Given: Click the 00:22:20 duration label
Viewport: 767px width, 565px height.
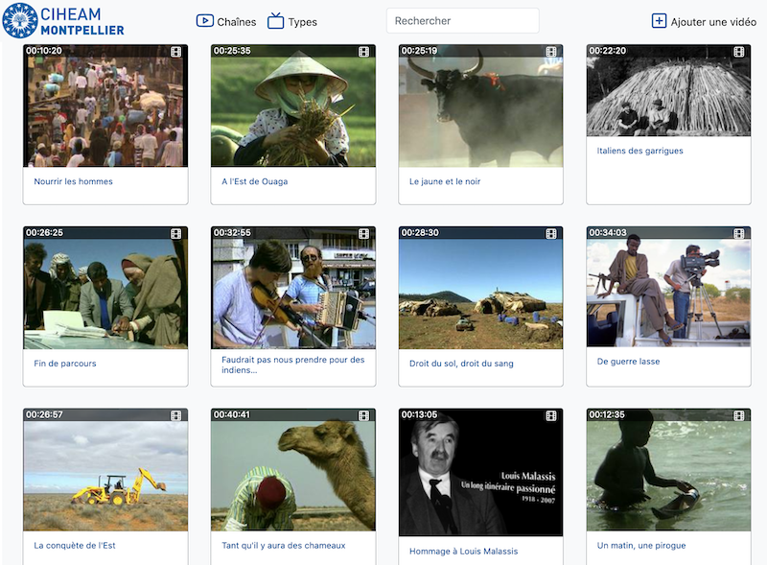Looking at the screenshot, I should (608, 51).
